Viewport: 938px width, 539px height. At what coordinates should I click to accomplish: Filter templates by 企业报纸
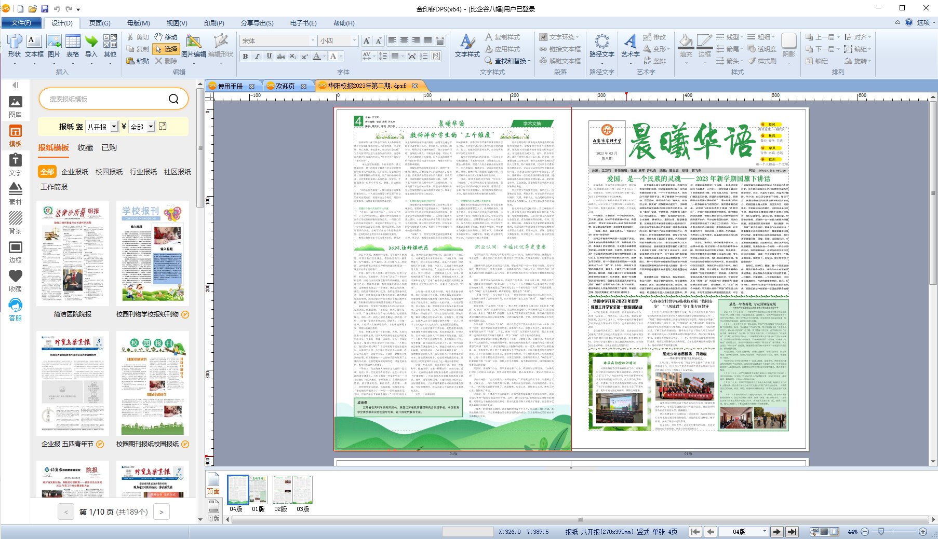pos(75,172)
